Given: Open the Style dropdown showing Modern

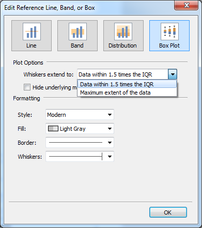Looking at the screenshot, I should 80,115.
